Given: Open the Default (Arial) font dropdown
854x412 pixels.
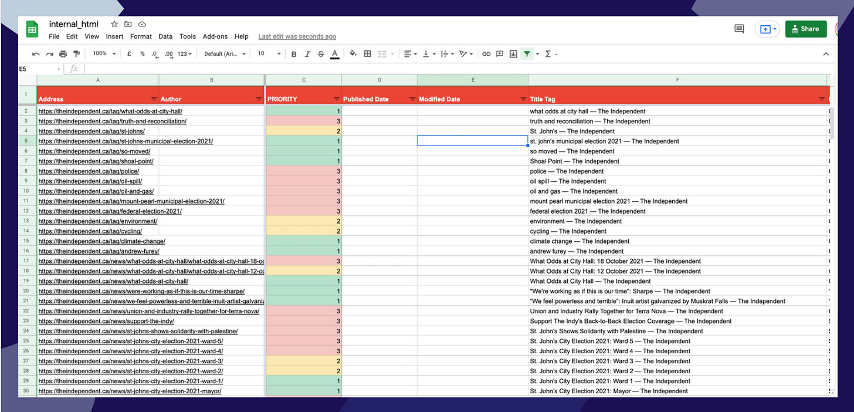Looking at the screenshot, I should tap(225, 54).
